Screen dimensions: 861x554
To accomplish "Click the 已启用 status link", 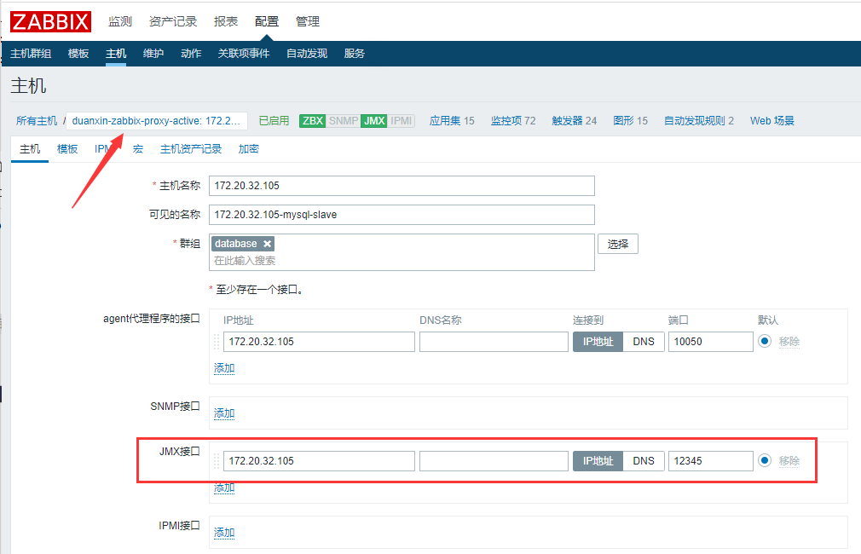I will pyautogui.click(x=274, y=121).
